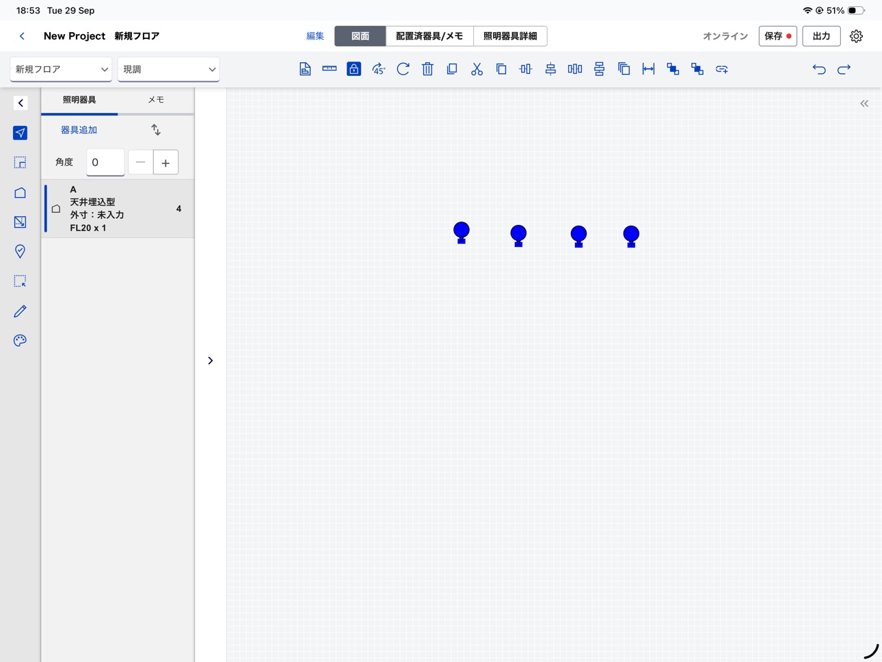This screenshot has width=882, height=662.
Task: Select the pencil drawing tool
Action: (20, 311)
